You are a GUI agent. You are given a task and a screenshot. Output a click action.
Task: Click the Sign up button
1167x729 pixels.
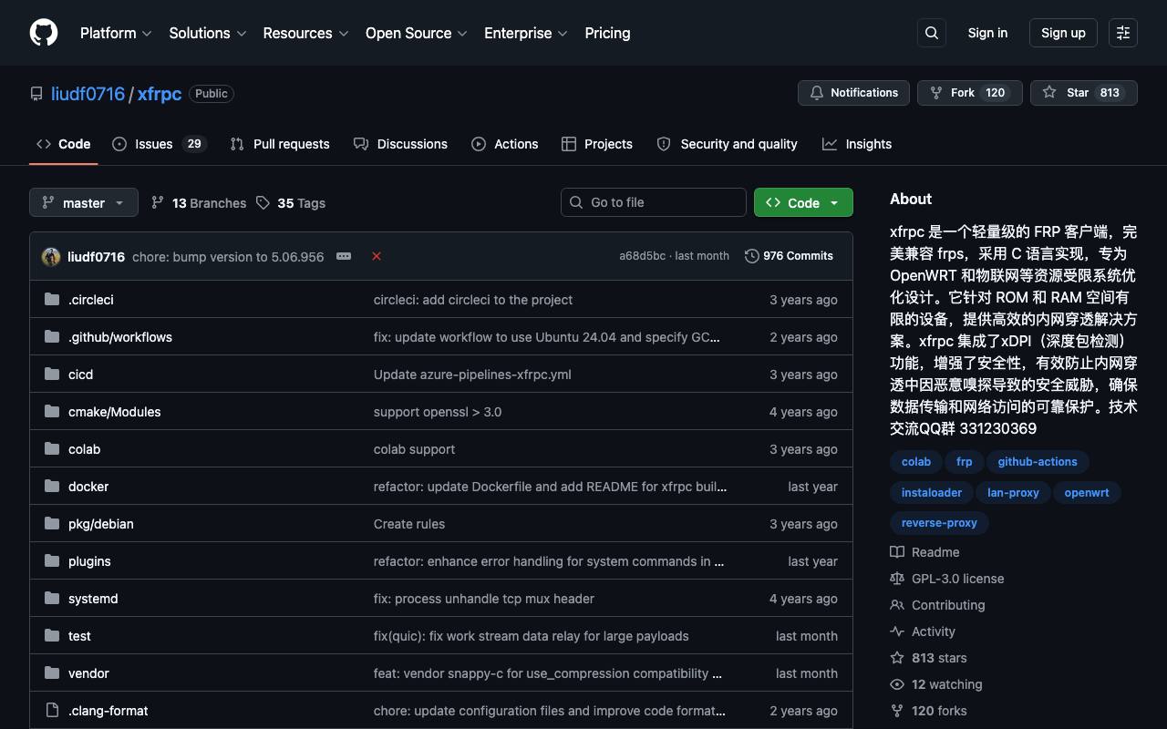click(1063, 33)
